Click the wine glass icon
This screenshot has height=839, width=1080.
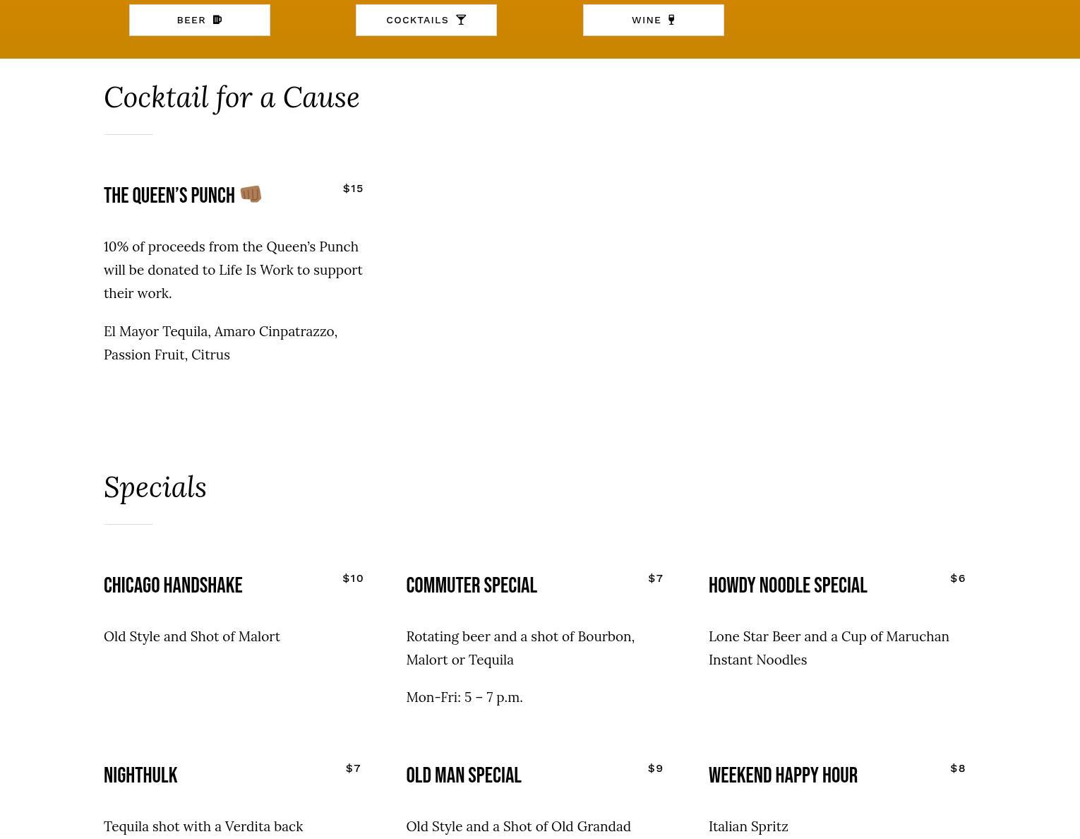pos(671,20)
